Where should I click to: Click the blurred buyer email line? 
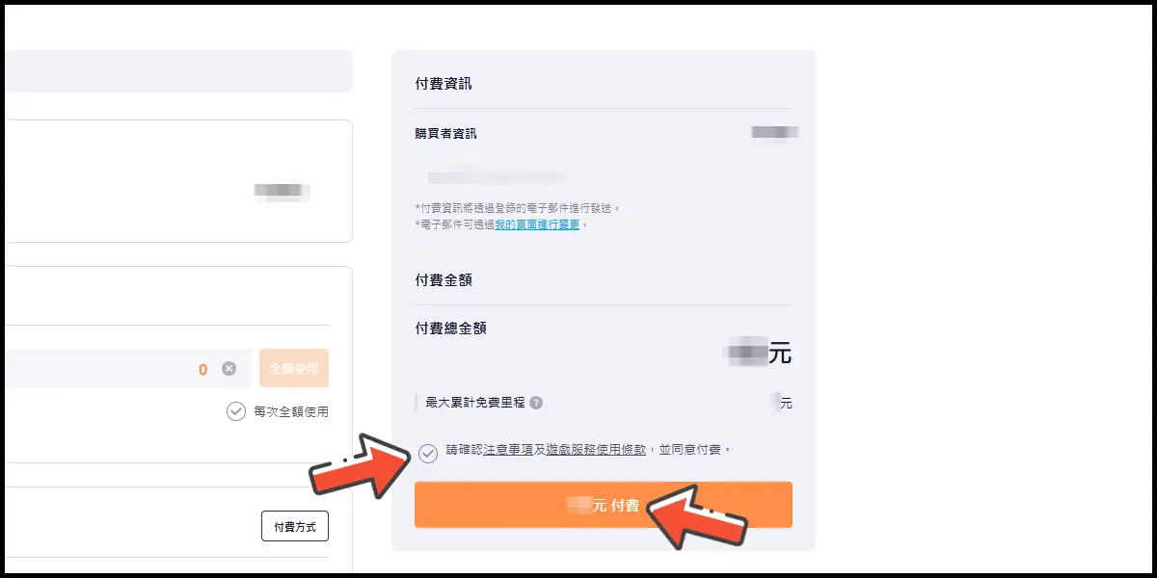[x=497, y=177]
